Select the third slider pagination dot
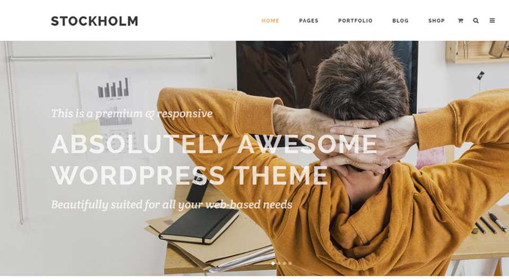Viewport: 509px width, 279px height. pyautogui.click(x=284, y=264)
